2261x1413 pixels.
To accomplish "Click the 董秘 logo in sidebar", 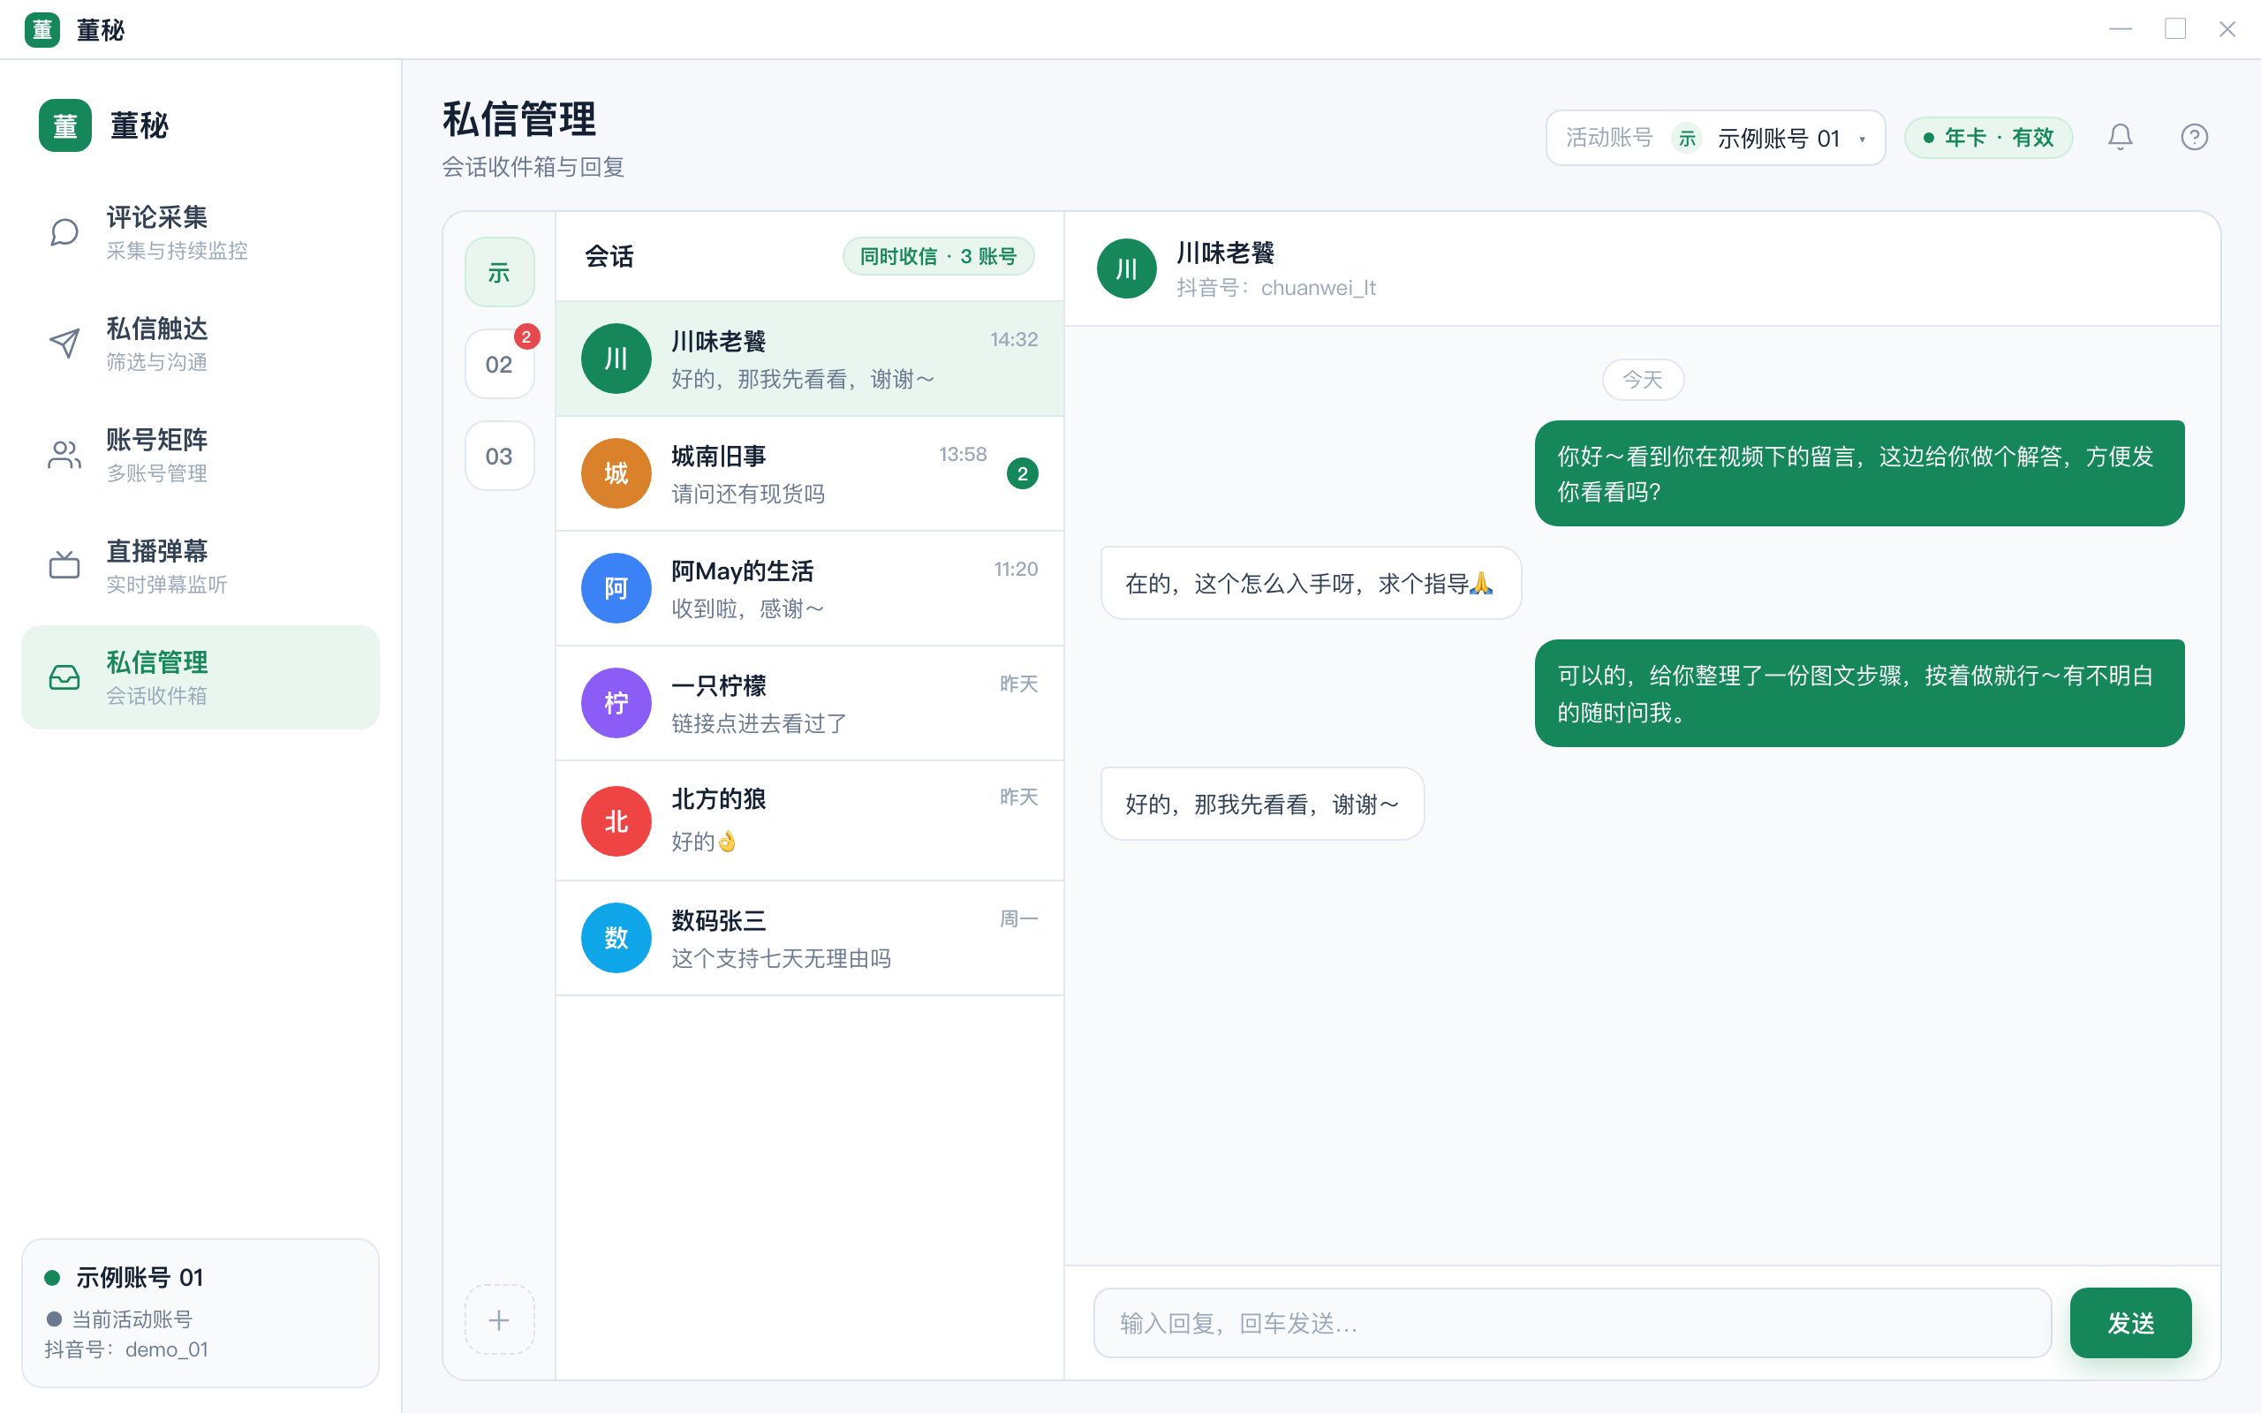I will coord(65,125).
